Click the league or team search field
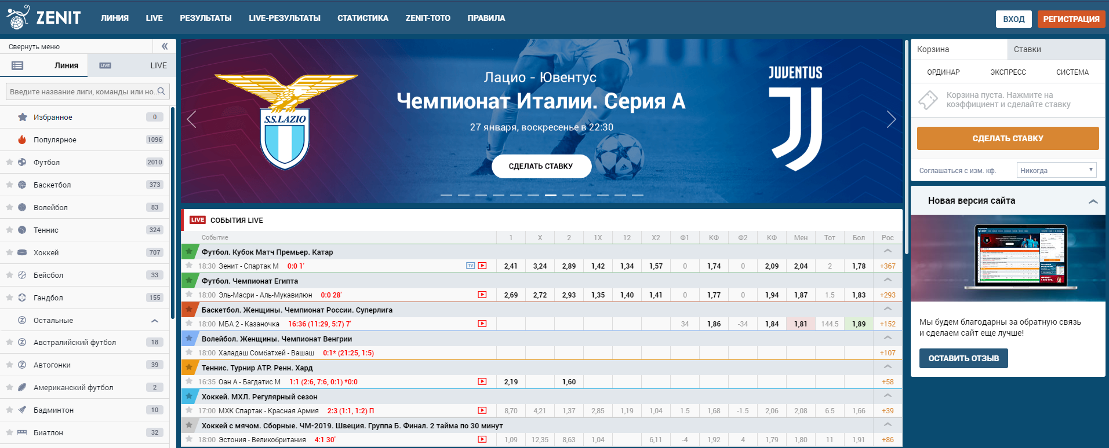1109x448 pixels. [x=81, y=91]
